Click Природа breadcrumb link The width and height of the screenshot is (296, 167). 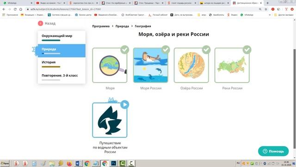click(x=122, y=26)
